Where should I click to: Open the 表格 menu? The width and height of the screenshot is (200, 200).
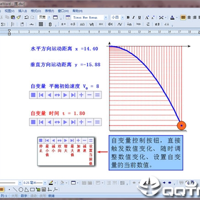click(49, 11)
